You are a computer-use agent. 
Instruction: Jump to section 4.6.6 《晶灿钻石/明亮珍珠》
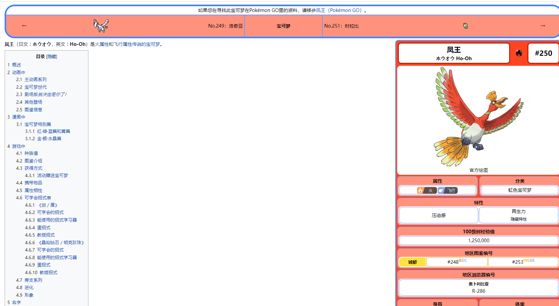click(55, 243)
